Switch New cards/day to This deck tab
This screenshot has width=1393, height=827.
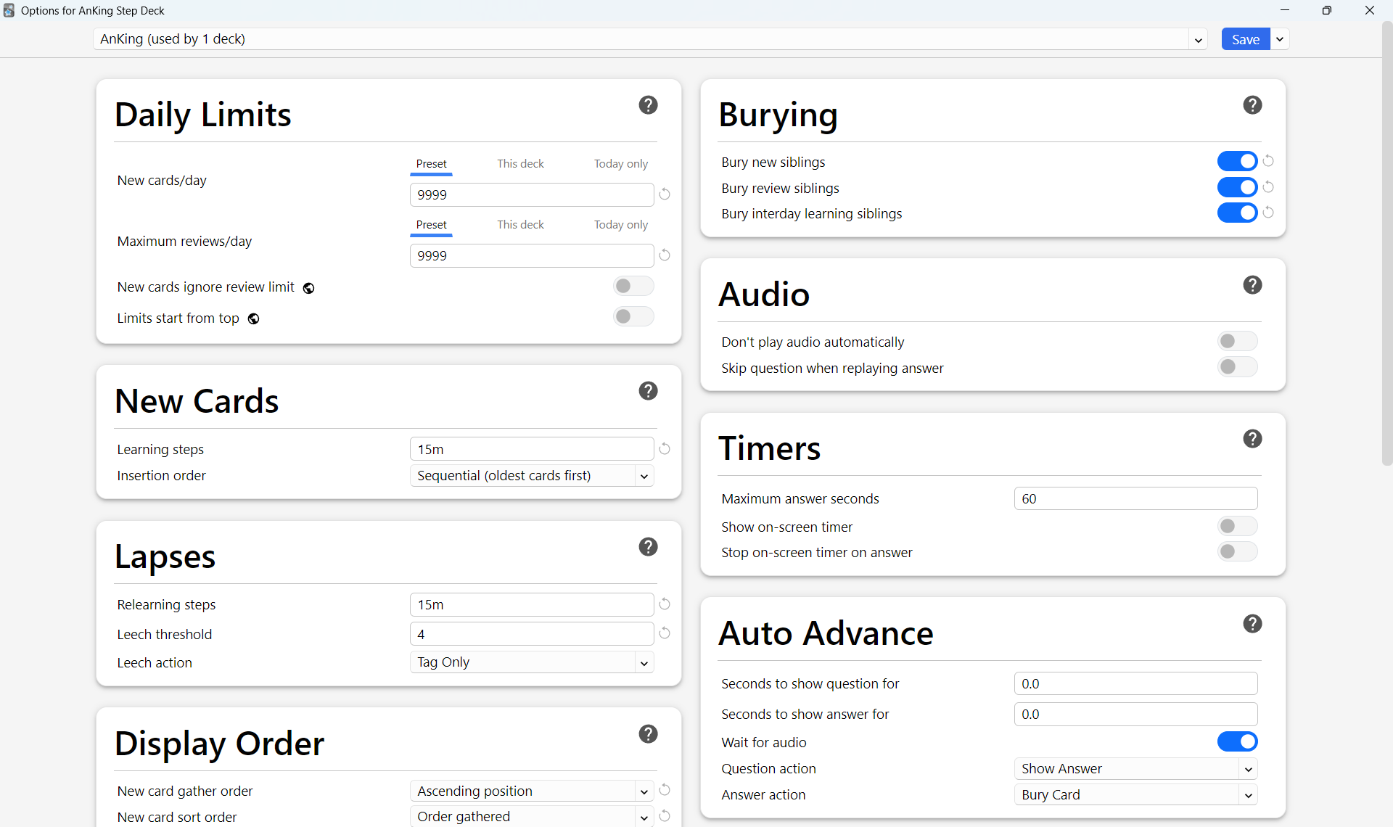pos(520,164)
